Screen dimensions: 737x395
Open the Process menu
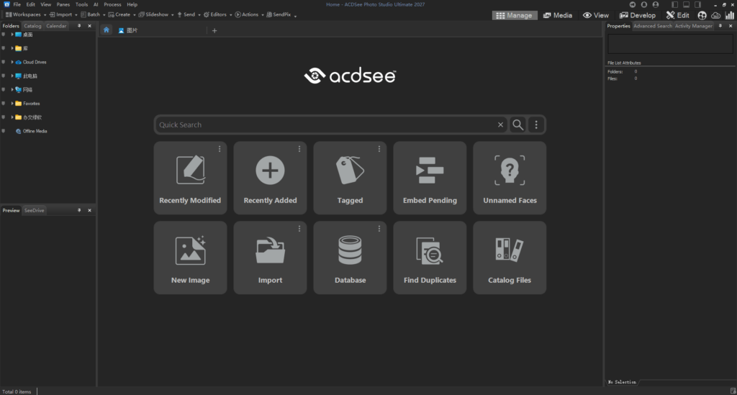[112, 4]
